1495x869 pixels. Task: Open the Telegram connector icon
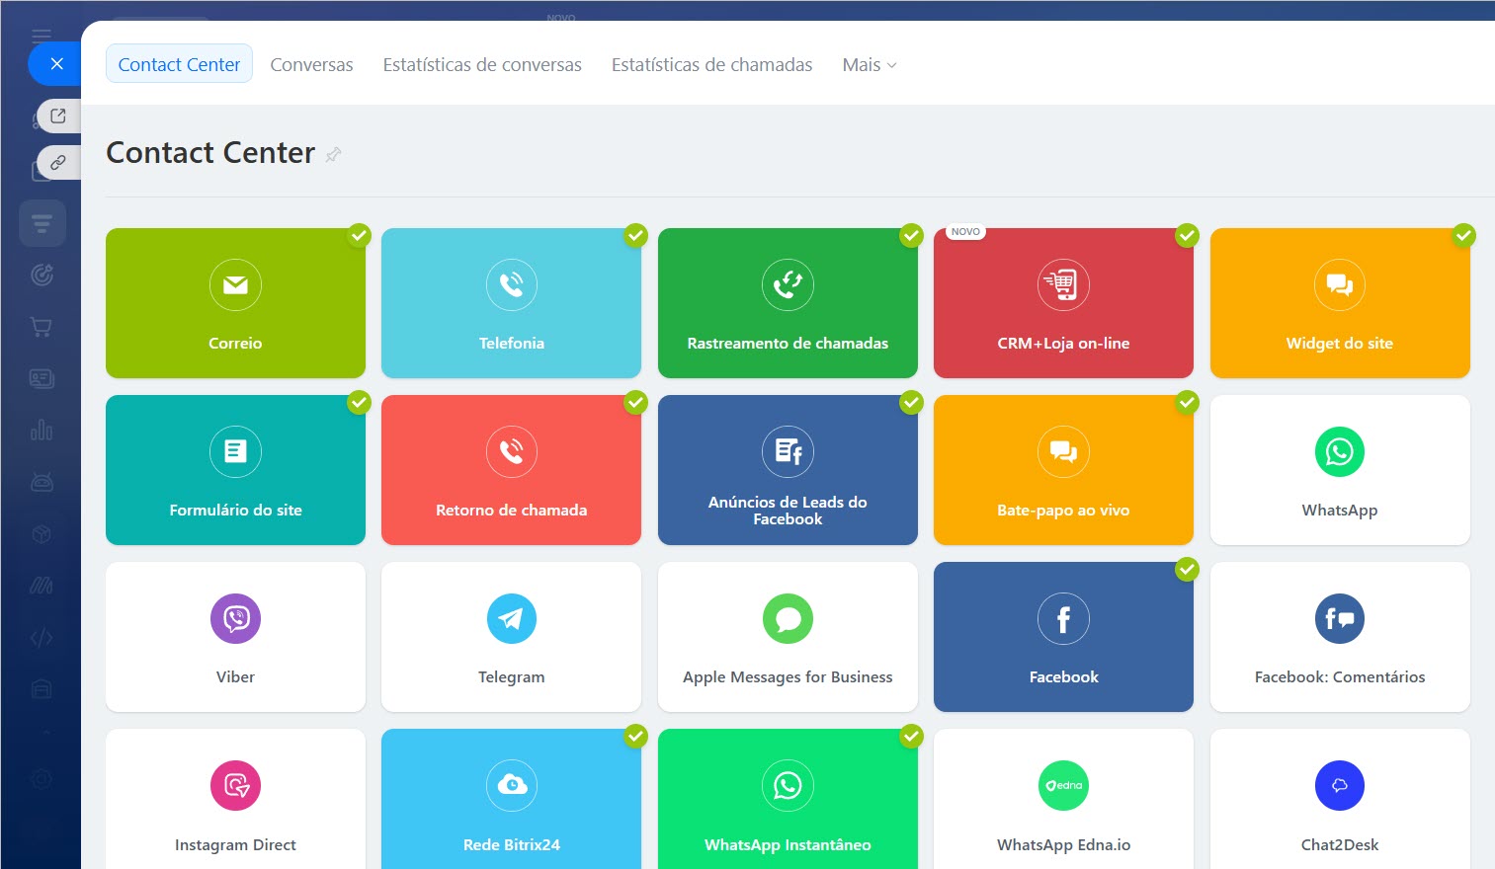click(x=511, y=618)
